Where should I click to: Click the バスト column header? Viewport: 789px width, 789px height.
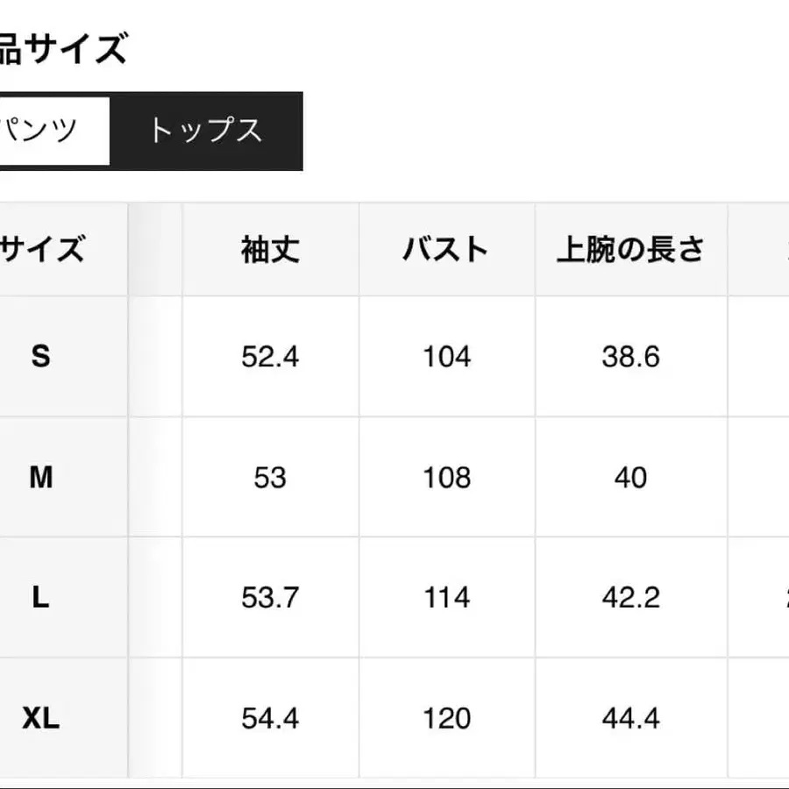pos(447,249)
